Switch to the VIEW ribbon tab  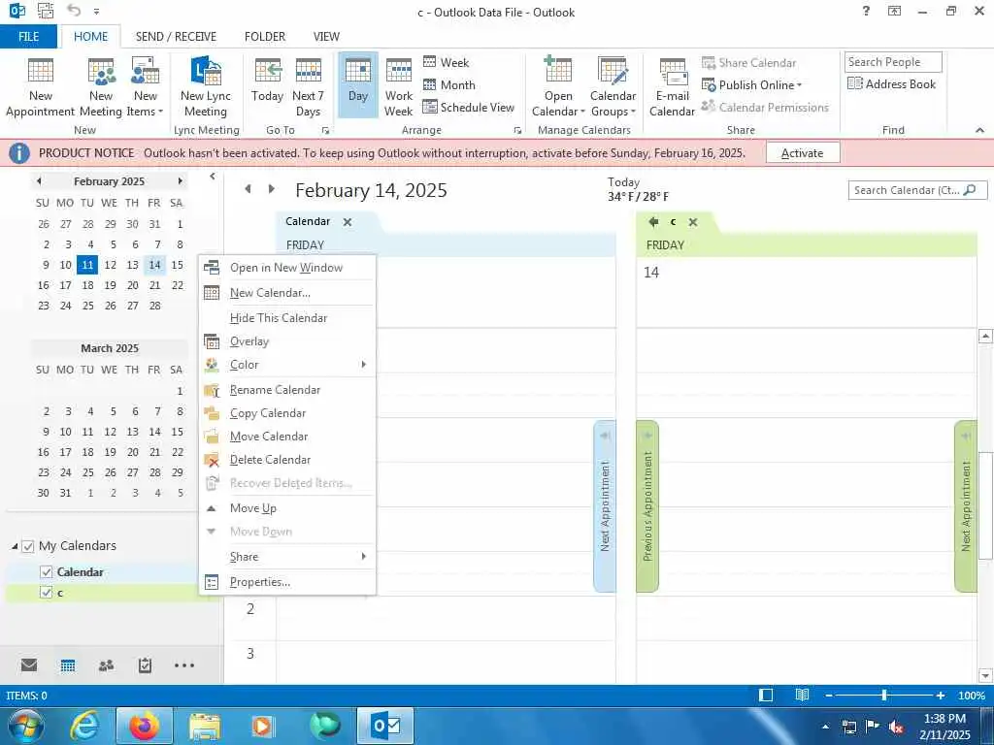click(x=326, y=36)
